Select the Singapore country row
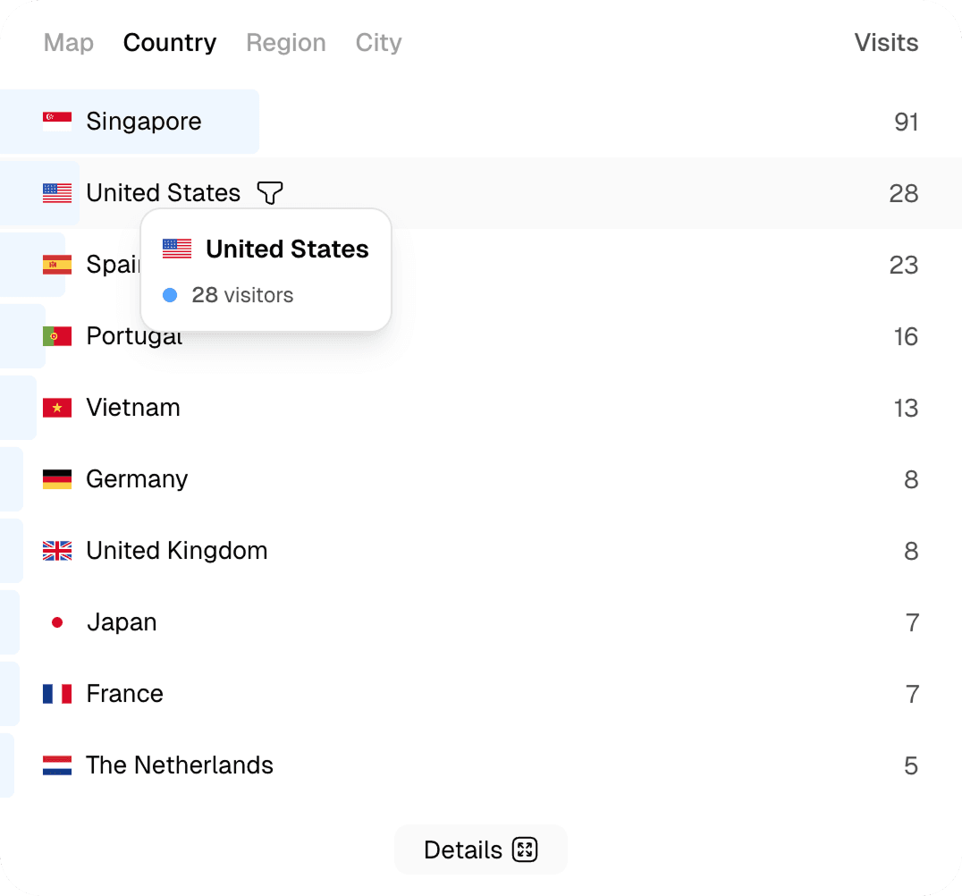The image size is (962, 896). 481,122
